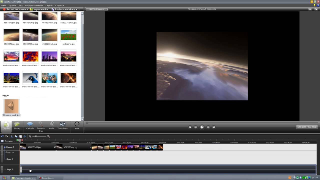The width and height of the screenshot is (320, 180).
Task: Open the Library tab
Action: click(17, 126)
